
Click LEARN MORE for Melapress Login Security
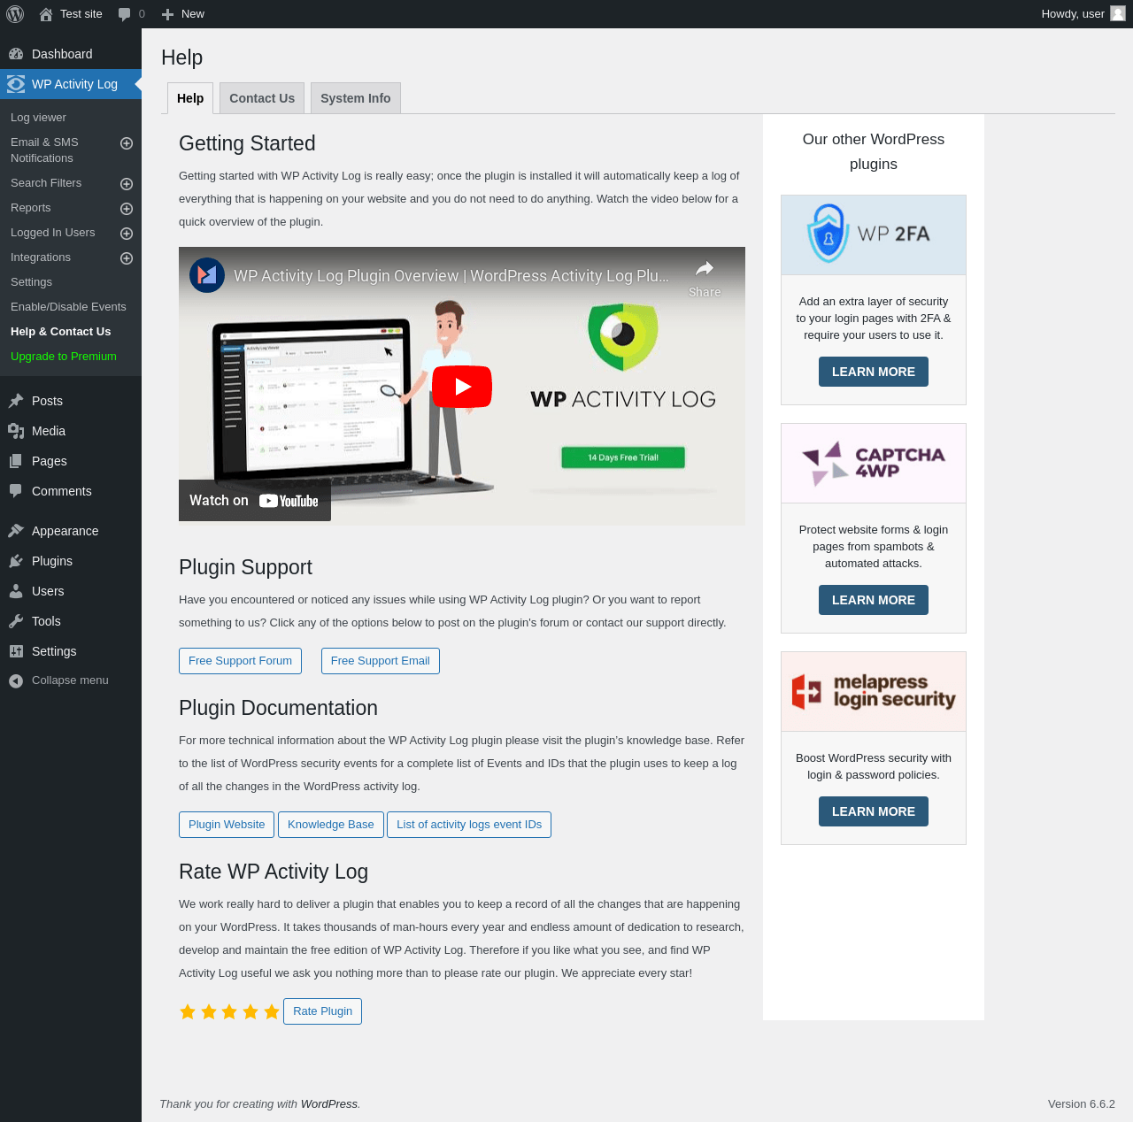click(x=874, y=811)
